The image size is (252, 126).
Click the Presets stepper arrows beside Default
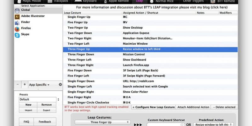point(58,100)
